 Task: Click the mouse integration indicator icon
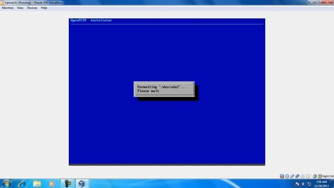point(315,176)
